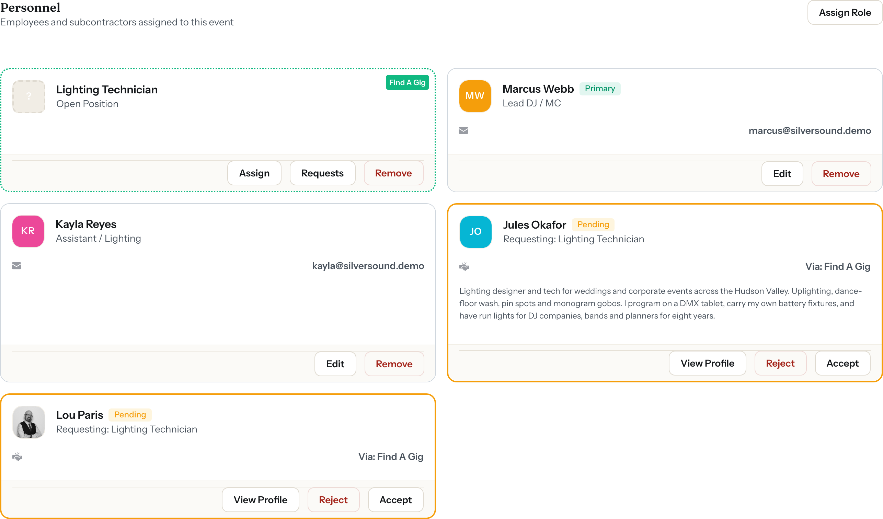Click the question-mark placeholder for the open position
Image resolution: width=883 pixels, height=519 pixels.
pyautogui.click(x=29, y=97)
